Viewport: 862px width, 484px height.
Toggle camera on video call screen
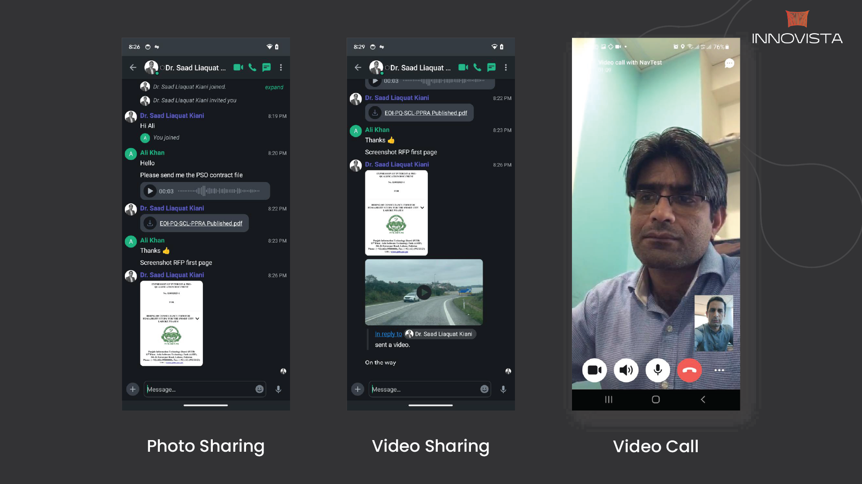pyautogui.click(x=594, y=370)
